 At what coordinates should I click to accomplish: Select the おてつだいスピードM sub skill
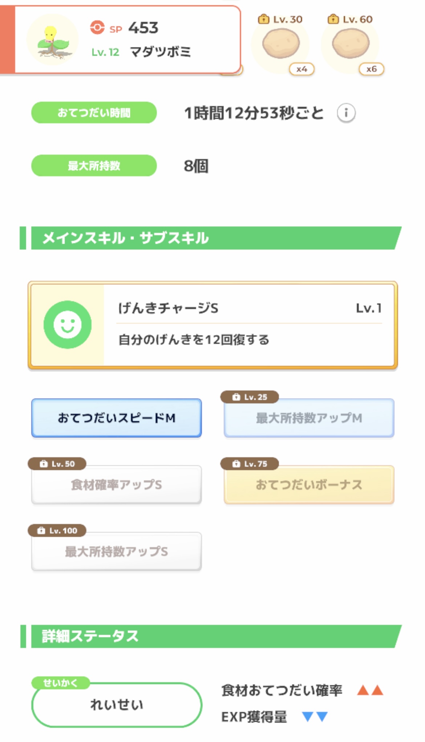click(116, 418)
